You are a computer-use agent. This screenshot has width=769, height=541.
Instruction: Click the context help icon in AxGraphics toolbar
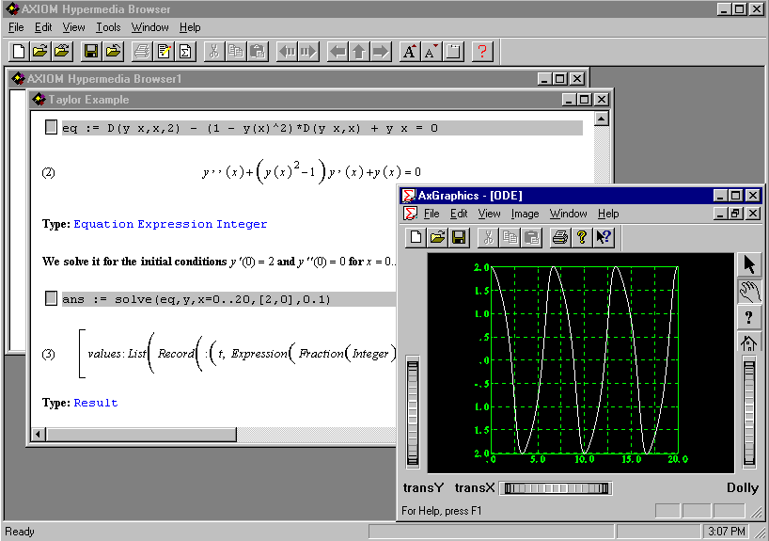(x=604, y=237)
